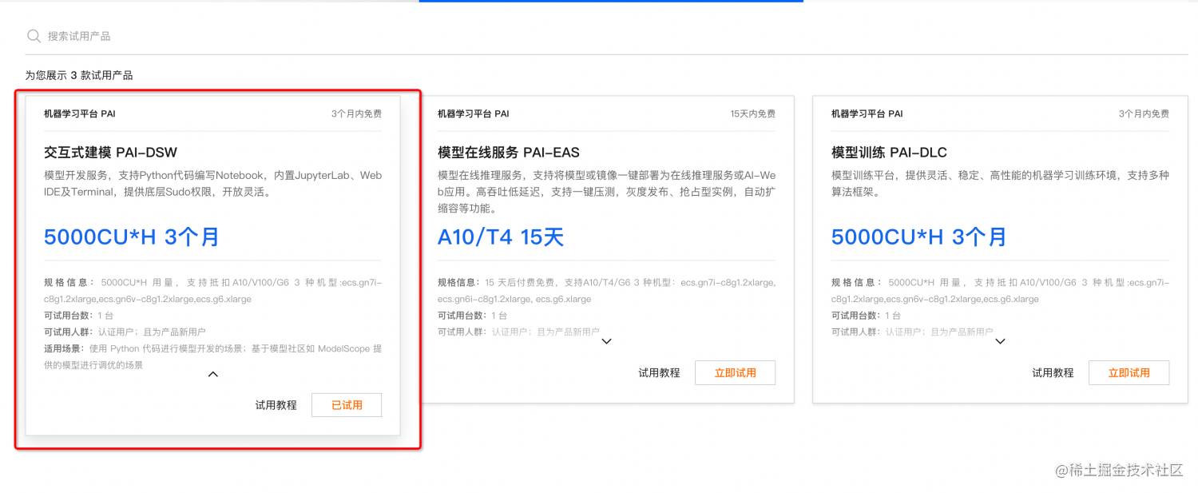Click 可试用台数 row in PAI-DSW card
This screenshot has height=493, width=1198.
click(x=80, y=316)
